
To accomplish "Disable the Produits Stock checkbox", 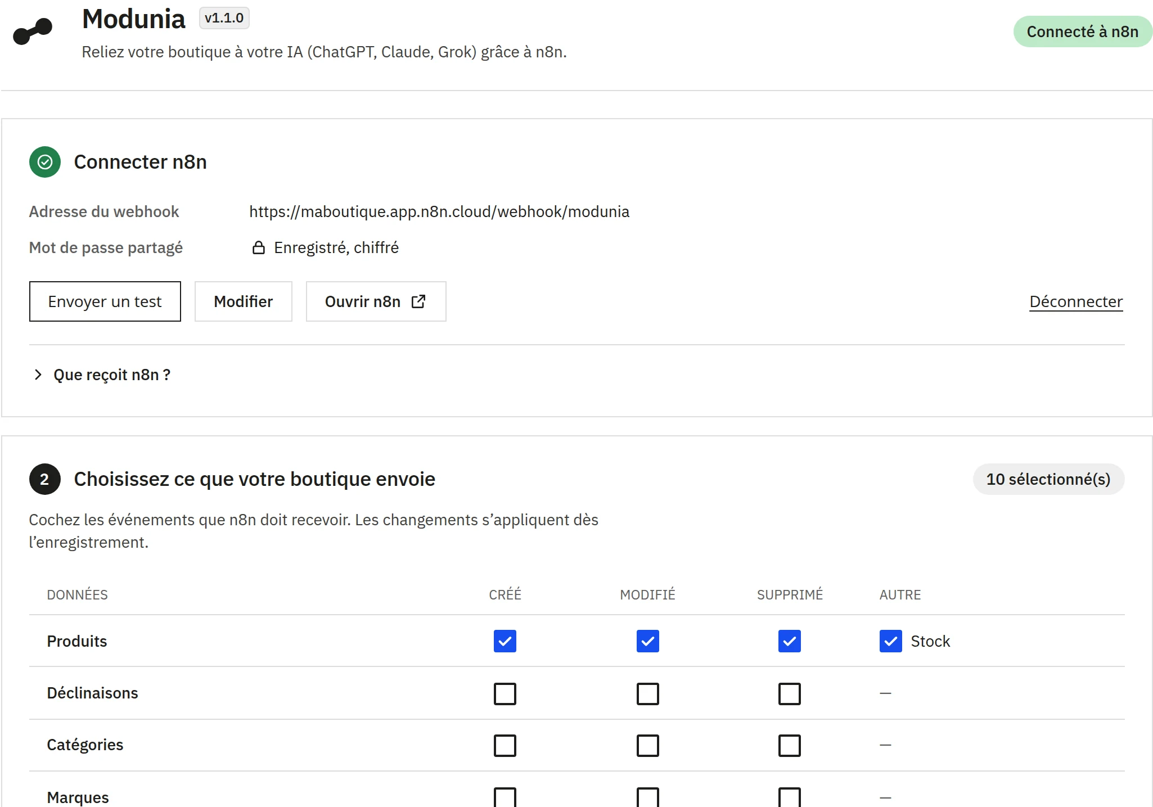I will (891, 641).
